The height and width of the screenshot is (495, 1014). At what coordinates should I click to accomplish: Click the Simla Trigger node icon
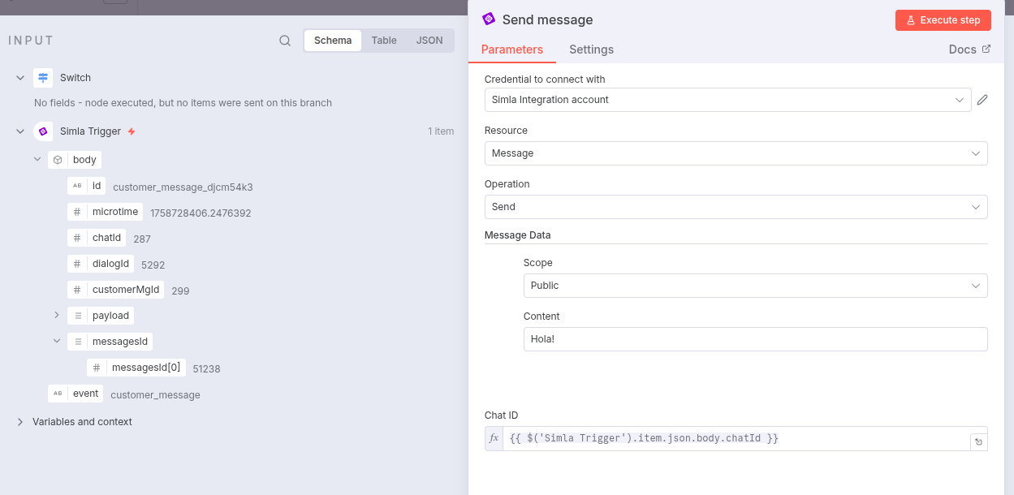point(43,131)
